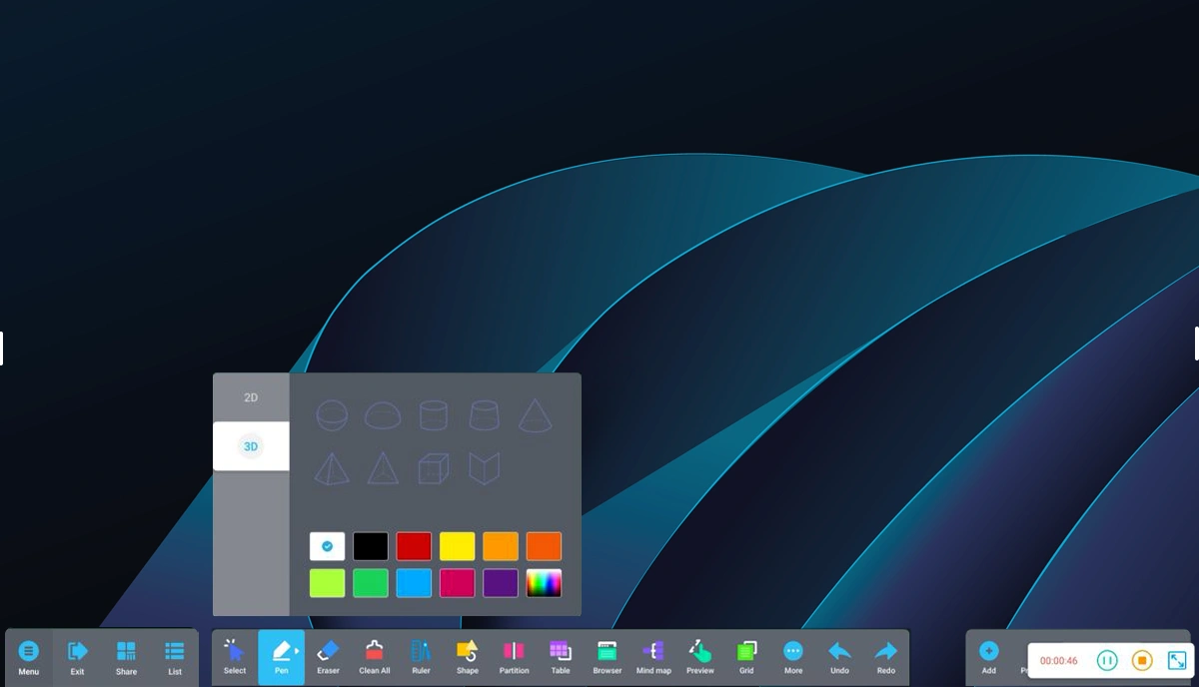Activate the Partition screen tool
Screen dimensions: 1199x687
click(x=514, y=656)
